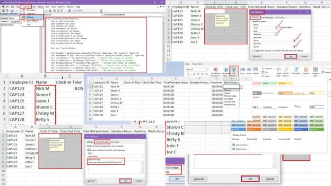Click the Conditional Formatting ribbon icon
Viewport: 331px width, 186px height.
coord(216,69)
